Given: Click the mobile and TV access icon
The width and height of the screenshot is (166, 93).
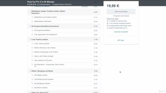Looking at the screenshot, I should [x=108, y=28].
